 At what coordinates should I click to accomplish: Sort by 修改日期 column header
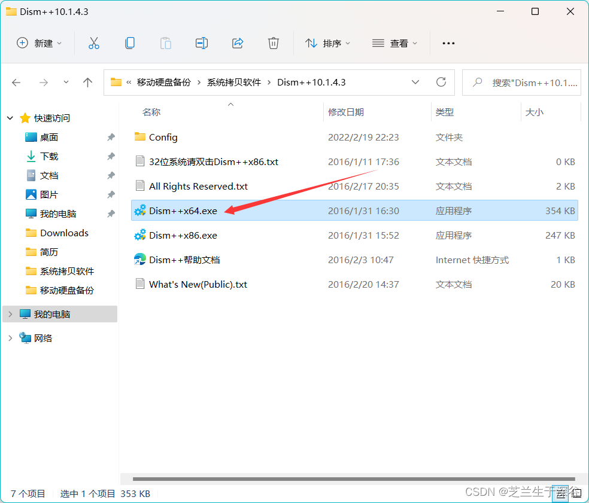pyautogui.click(x=345, y=112)
